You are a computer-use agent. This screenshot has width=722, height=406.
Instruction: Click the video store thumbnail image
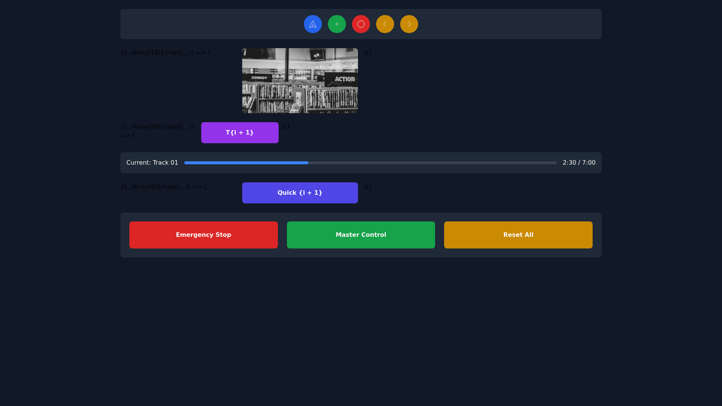click(x=300, y=80)
